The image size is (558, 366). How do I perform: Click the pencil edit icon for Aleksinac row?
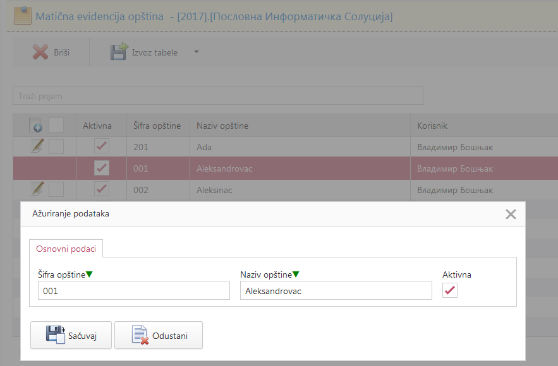click(38, 189)
